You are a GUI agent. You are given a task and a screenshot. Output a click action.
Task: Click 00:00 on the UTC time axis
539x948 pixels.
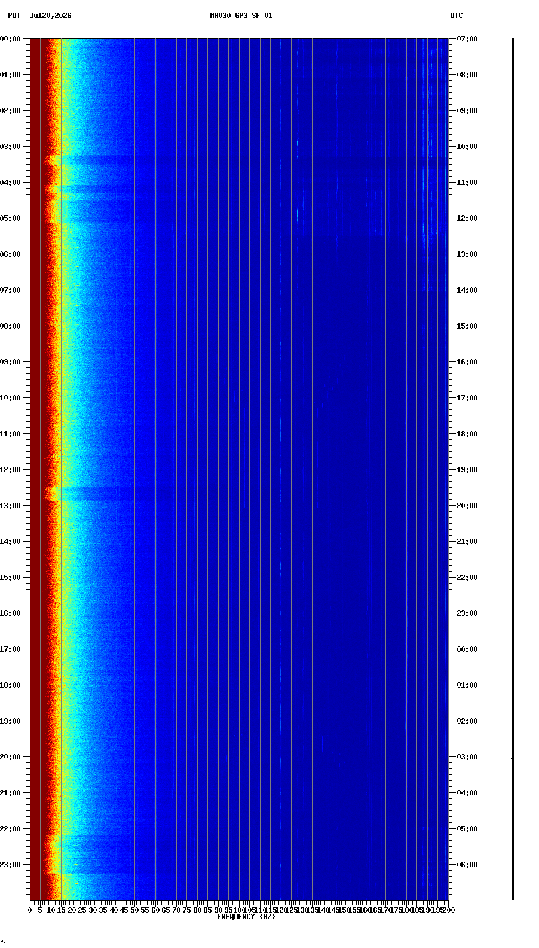[x=467, y=649]
